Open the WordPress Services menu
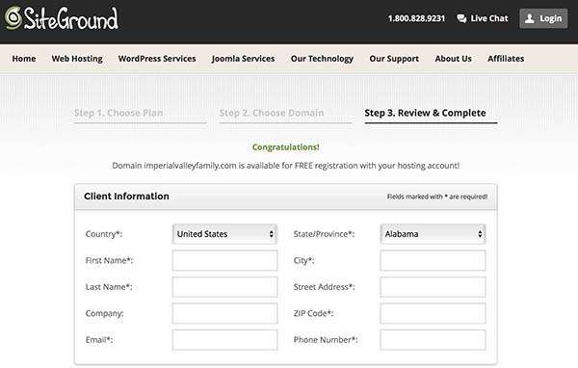 click(x=157, y=59)
